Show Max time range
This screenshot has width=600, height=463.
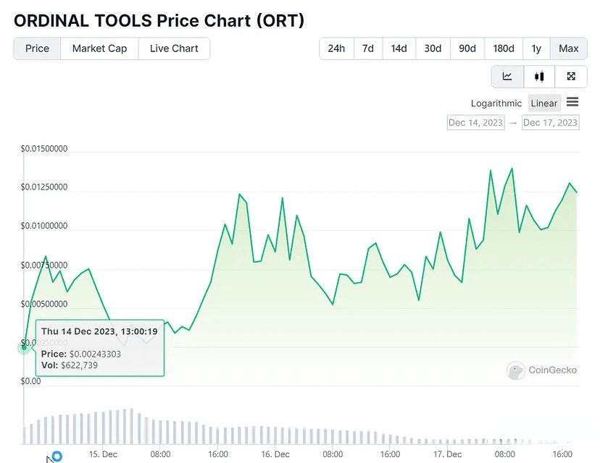click(569, 48)
